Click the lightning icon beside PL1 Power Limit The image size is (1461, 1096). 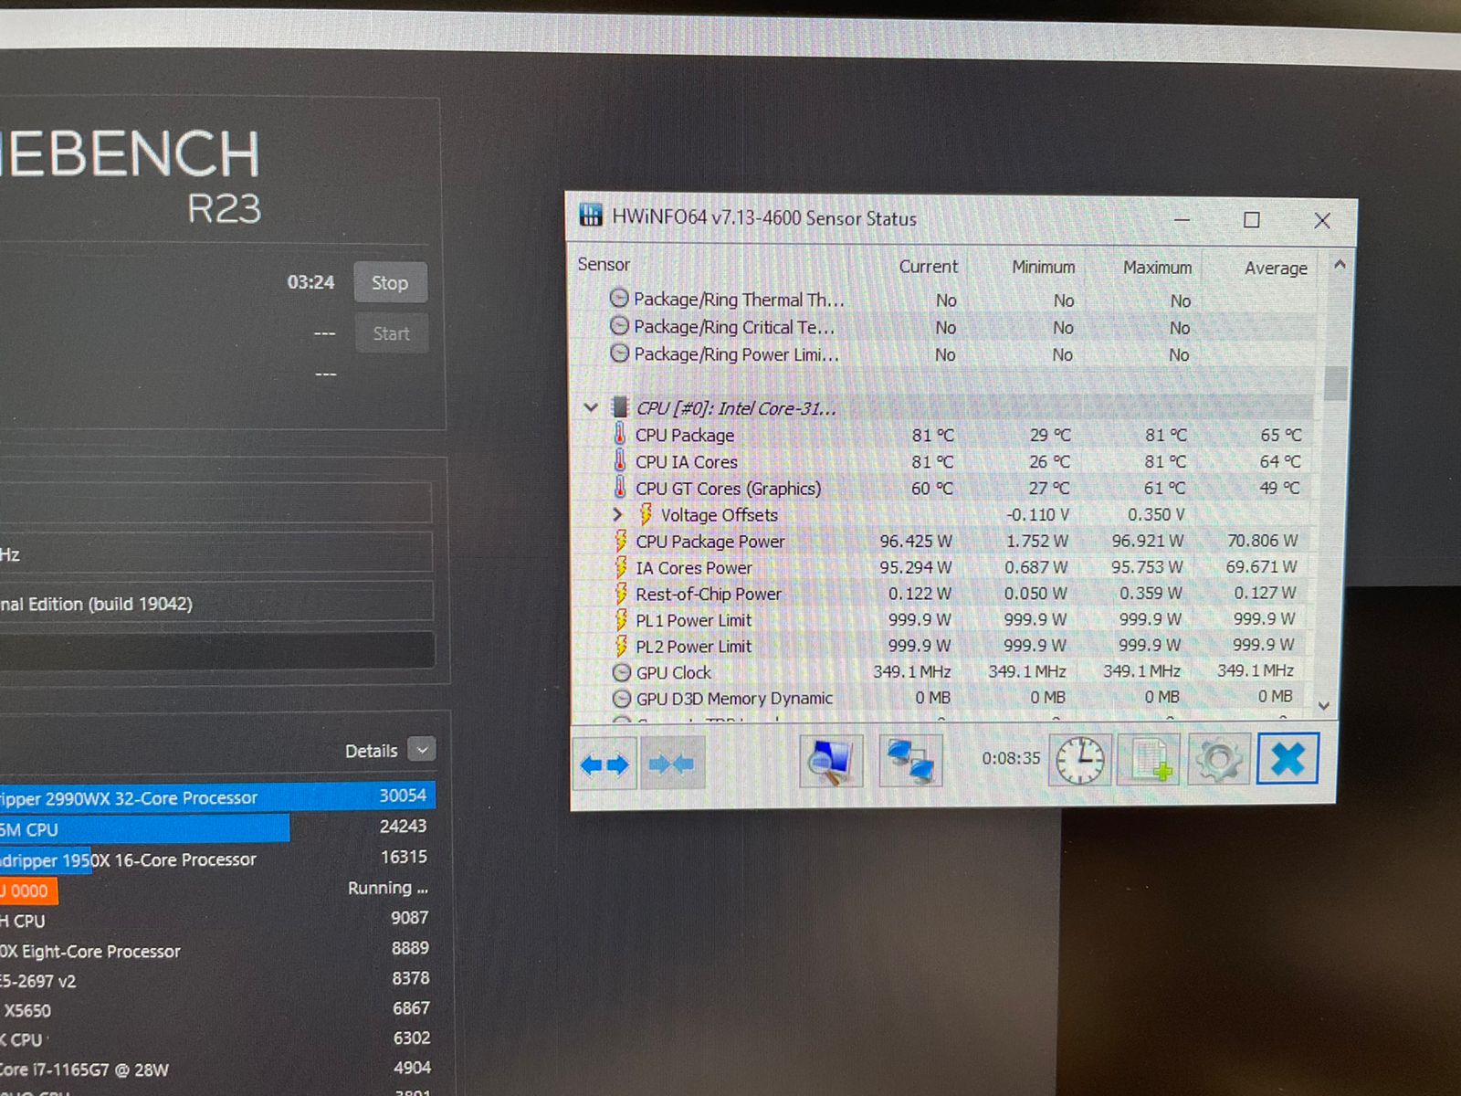(621, 619)
